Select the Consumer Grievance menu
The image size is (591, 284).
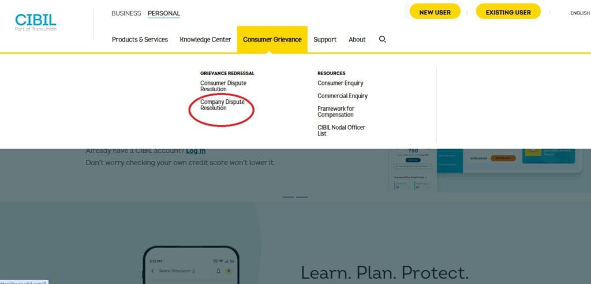coord(272,39)
